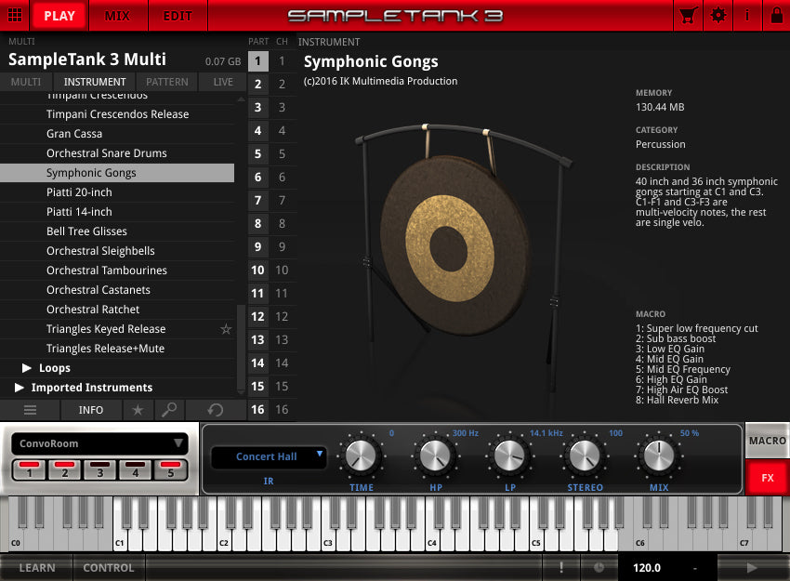Switch to the MIX tab
790x581 pixels.
[118, 16]
